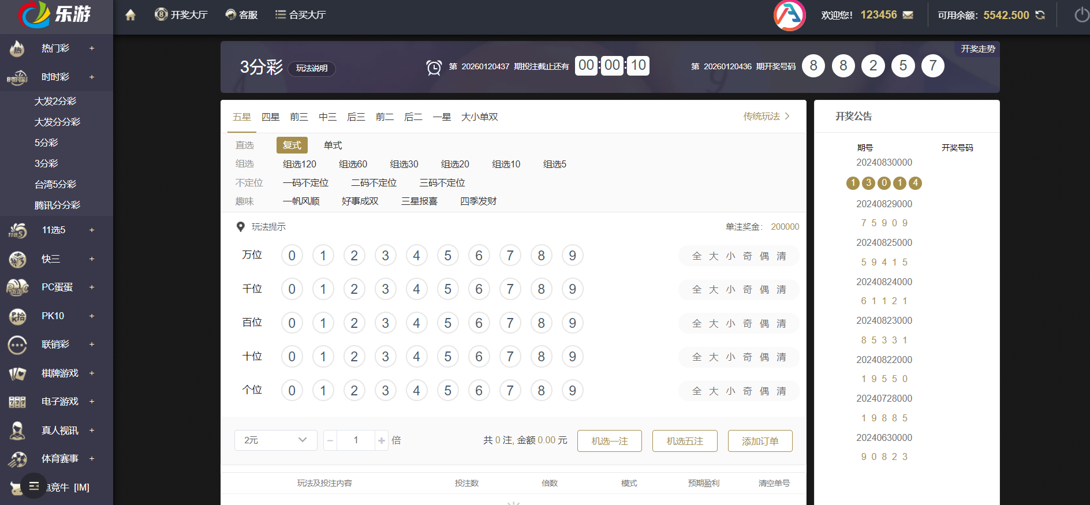Click the power logout icon
Viewport: 1090px width, 505px height.
point(1081,15)
